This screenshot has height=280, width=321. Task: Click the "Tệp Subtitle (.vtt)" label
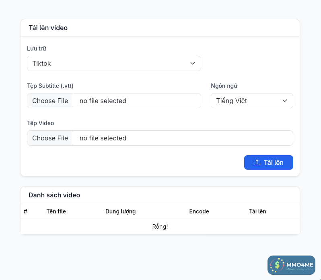tap(50, 85)
